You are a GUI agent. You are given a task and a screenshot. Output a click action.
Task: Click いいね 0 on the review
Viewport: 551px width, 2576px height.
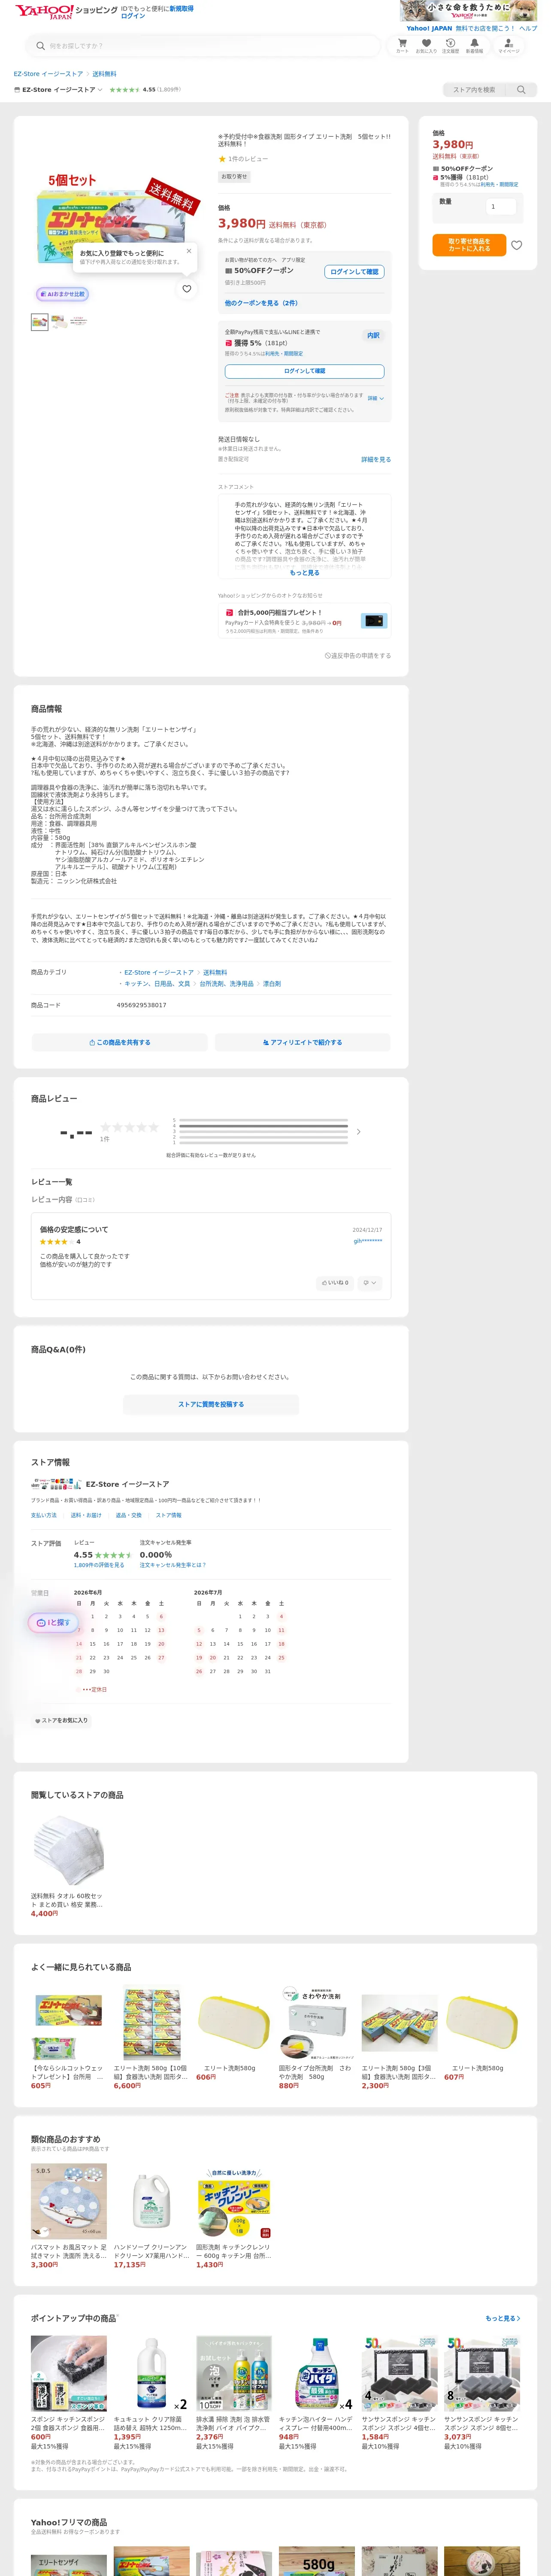335,1282
